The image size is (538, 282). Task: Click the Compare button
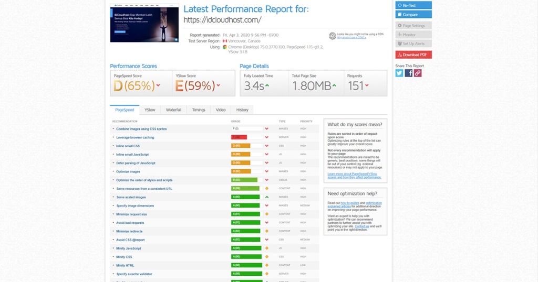pos(413,15)
